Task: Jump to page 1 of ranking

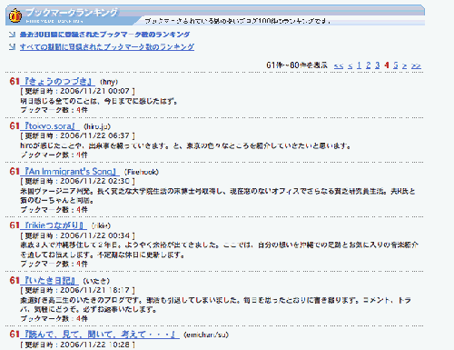Action: tap(359, 65)
